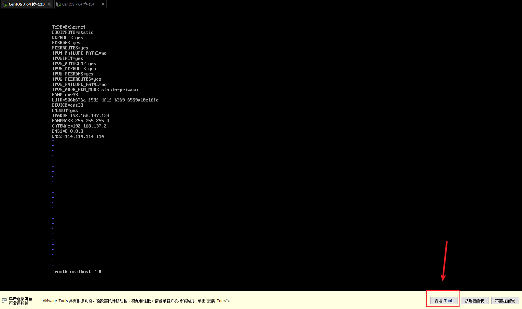
Task: Click the UUID line in the terminal
Action: (x=105, y=100)
